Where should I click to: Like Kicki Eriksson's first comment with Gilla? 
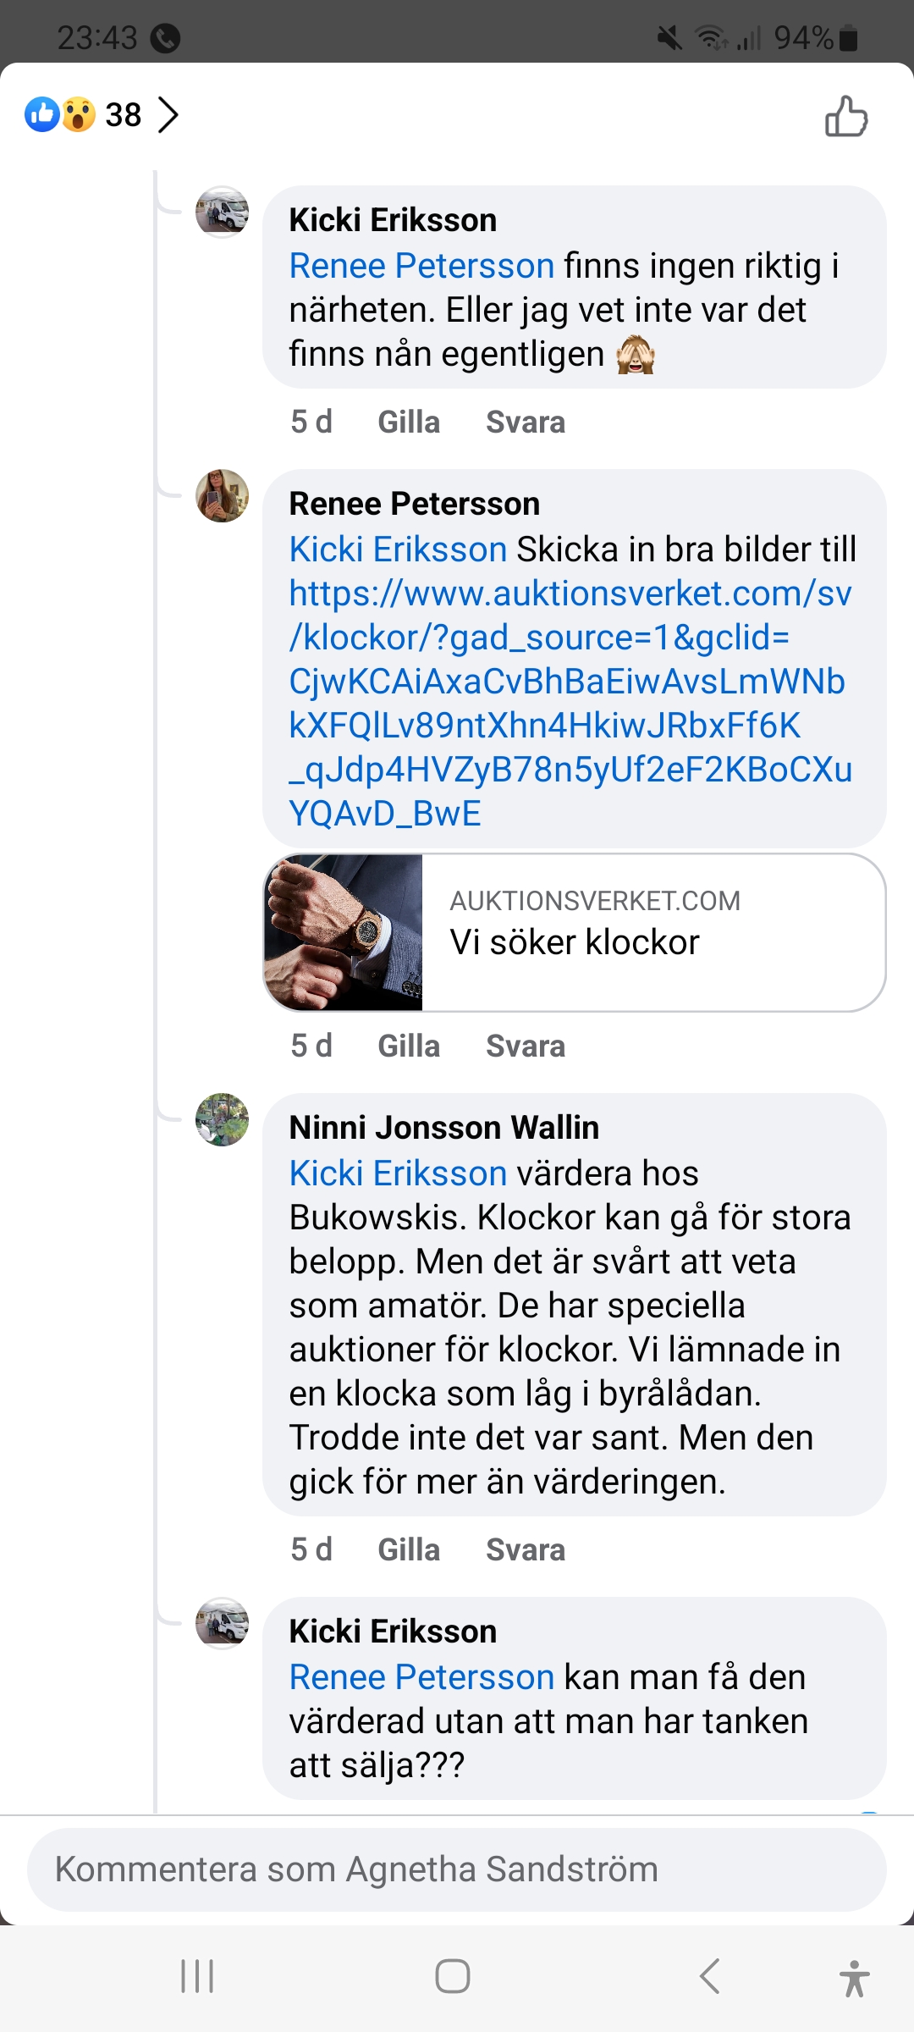click(x=409, y=422)
